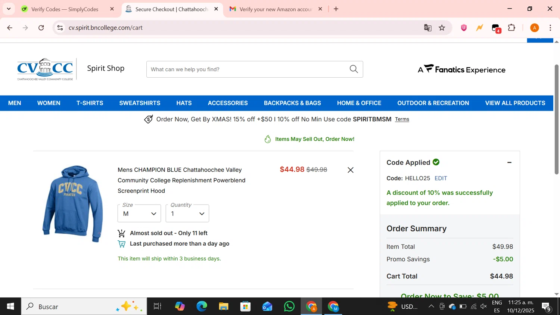Click the search magnifier icon
Screen dimensions: 560x315
pyautogui.click(x=354, y=69)
